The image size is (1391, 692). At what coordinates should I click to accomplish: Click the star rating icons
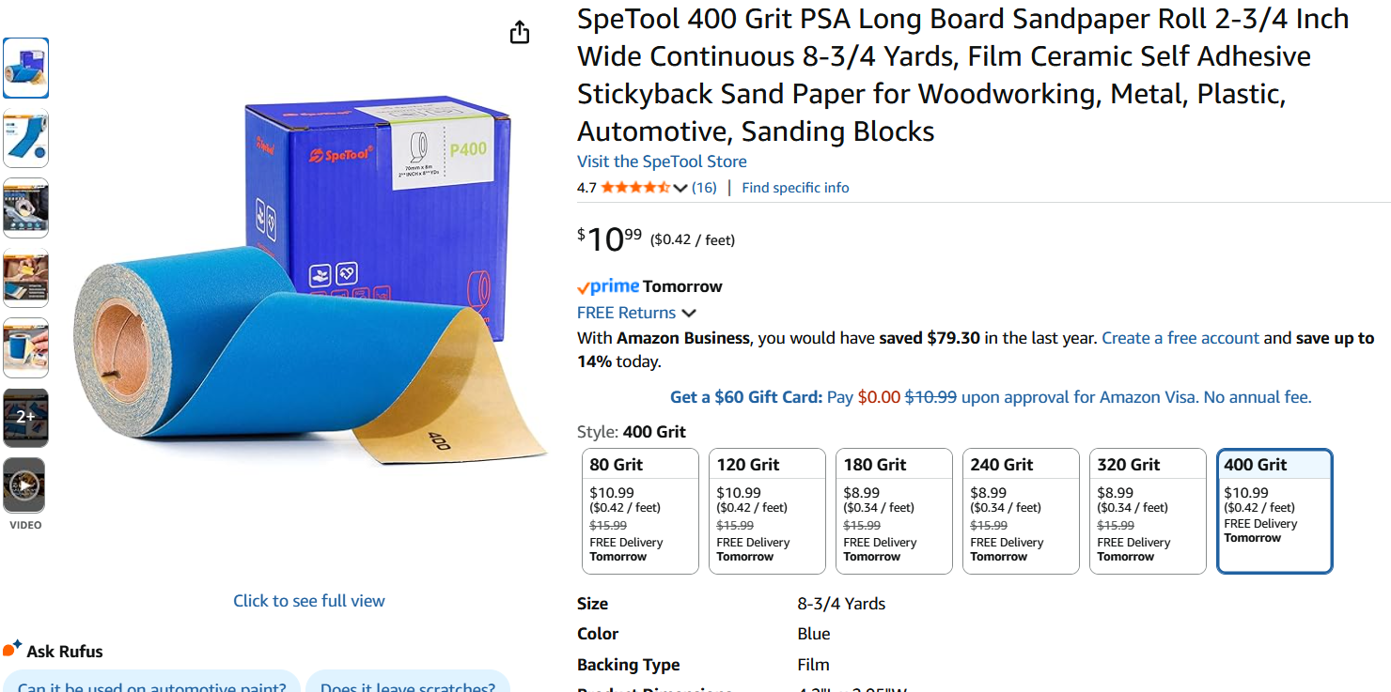coord(635,188)
